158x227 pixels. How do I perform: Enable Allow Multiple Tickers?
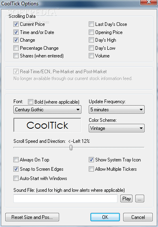(91, 169)
